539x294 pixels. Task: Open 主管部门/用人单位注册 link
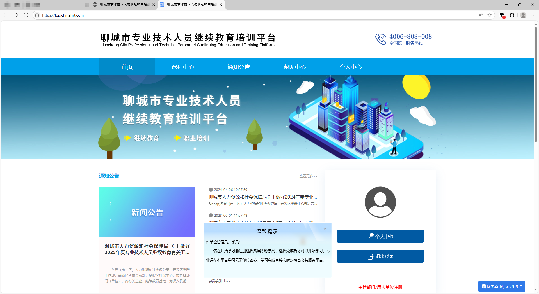tap(380, 287)
